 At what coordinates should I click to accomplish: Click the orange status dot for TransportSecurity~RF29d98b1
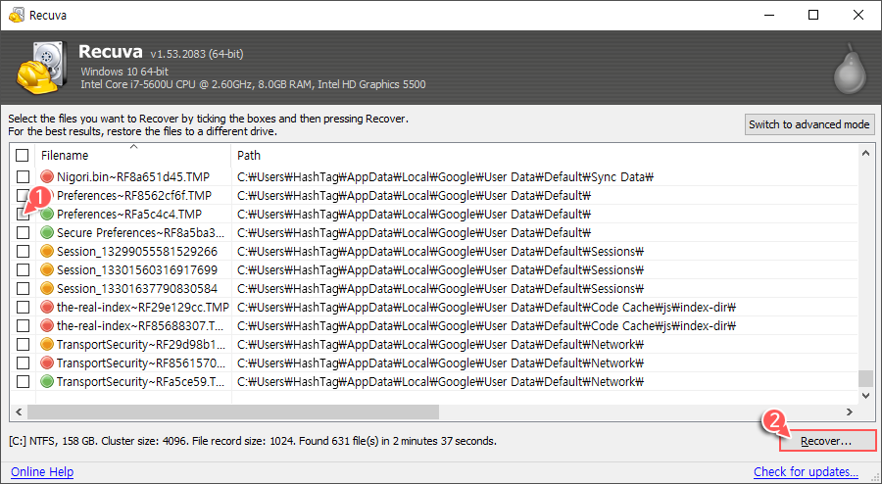pos(47,345)
